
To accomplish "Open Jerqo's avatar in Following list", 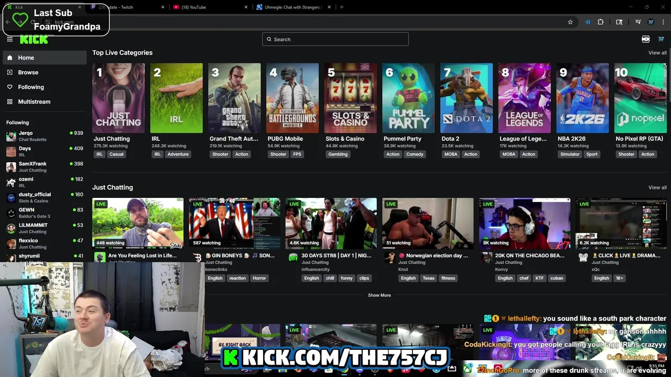I will pyautogui.click(x=11, y=136).
